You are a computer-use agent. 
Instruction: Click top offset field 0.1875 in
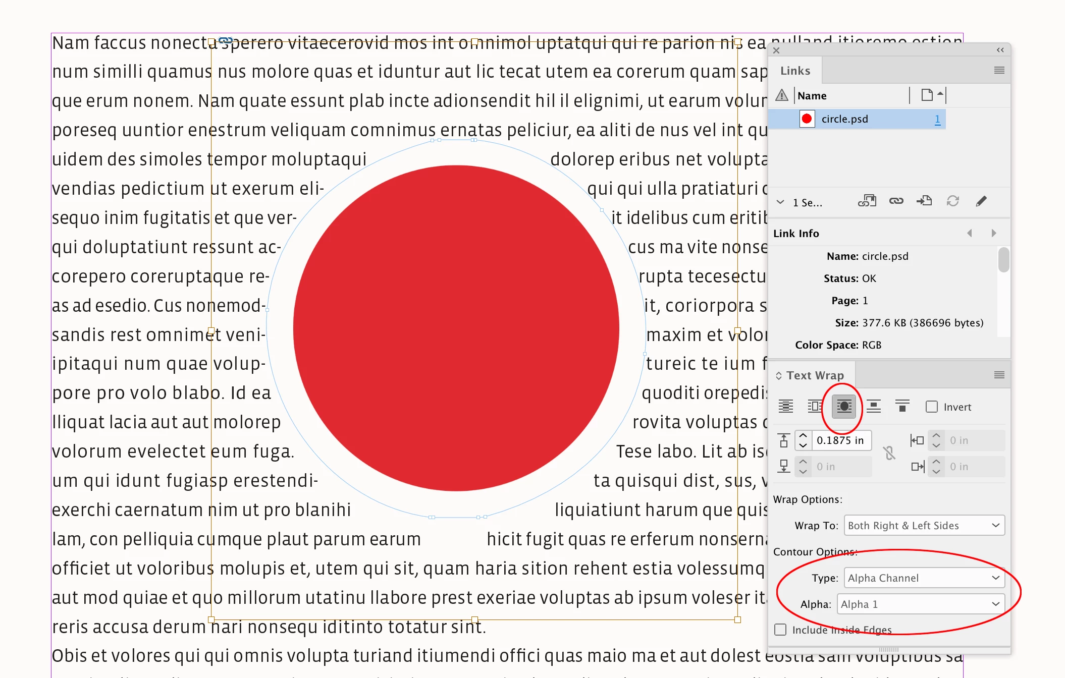click(840, 440)
